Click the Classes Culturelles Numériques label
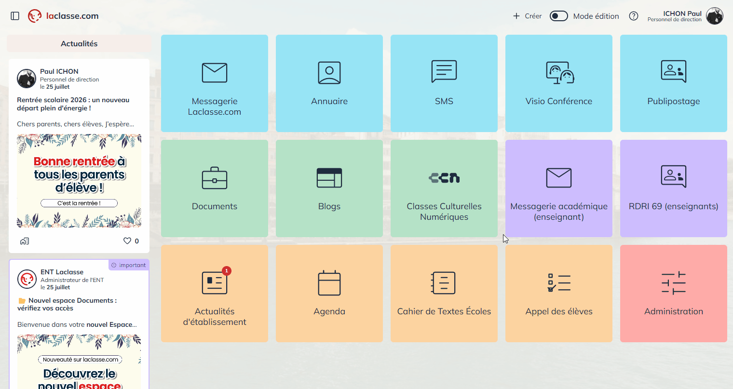Screen dimensions: 733x389 (444, 212)
